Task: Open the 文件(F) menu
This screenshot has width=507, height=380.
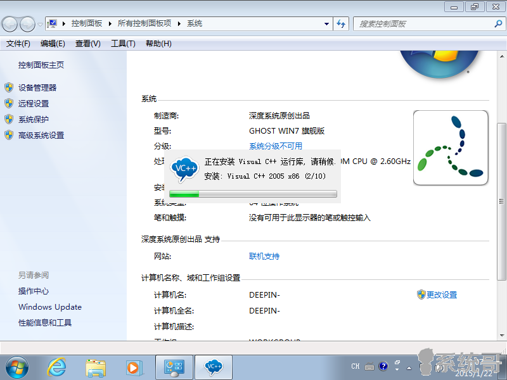Action: click(x=18, y=44)
